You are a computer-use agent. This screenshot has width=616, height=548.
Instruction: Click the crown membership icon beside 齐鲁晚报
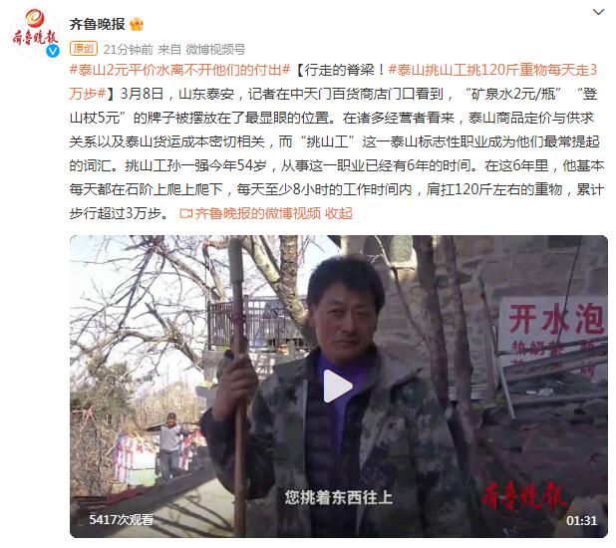(x=137, y=24)
